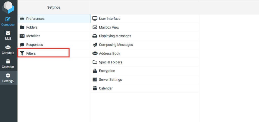Go to Contacts people icon

coord(8,47)
